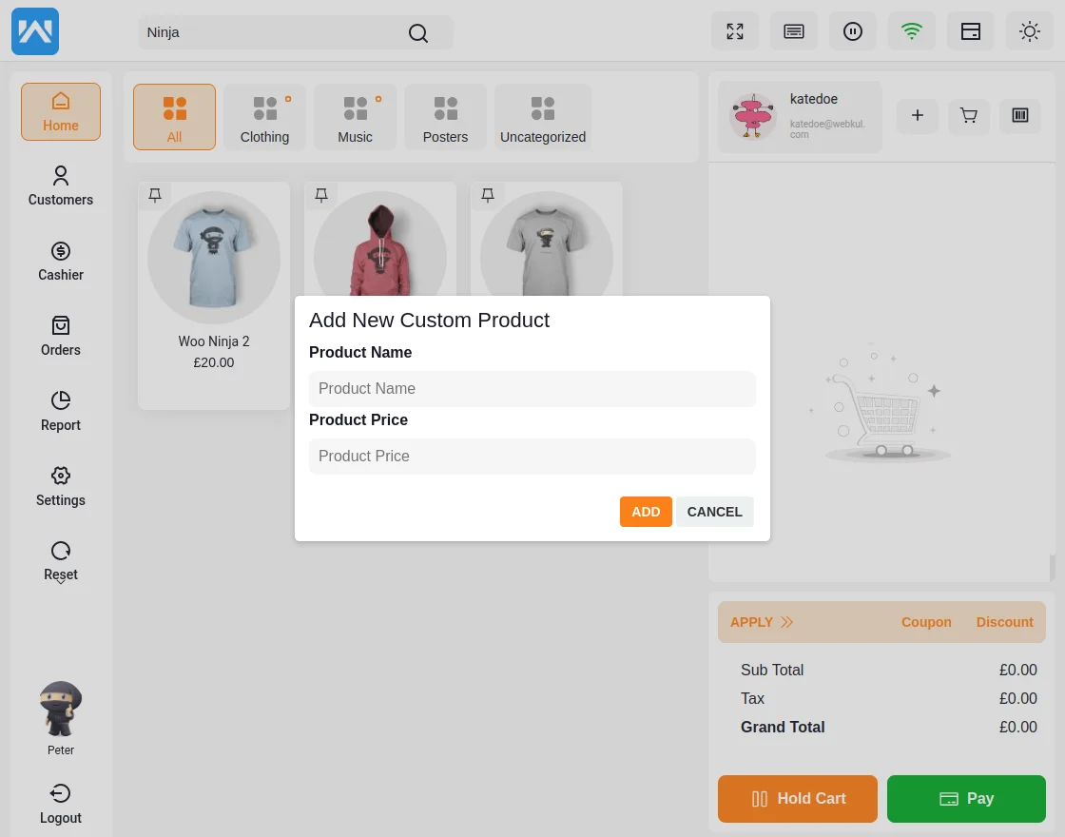Switch to the Coupon tab
Viewport: 1065px width, 837px height.
pos(926,622)
